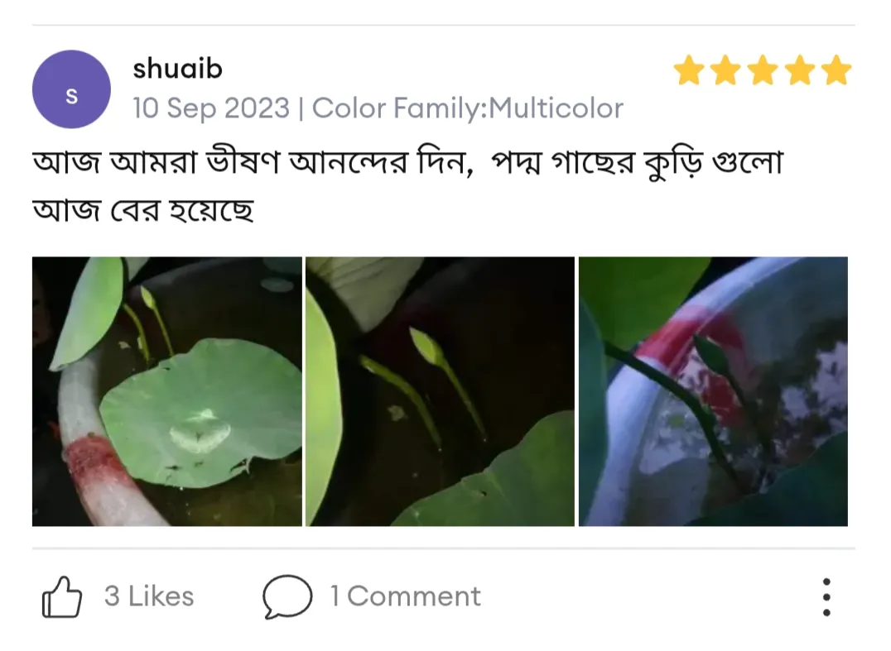The width and height of the screenshot is (891, 651).
Task: Click the second gold rating star
Action: coord(725,70)
